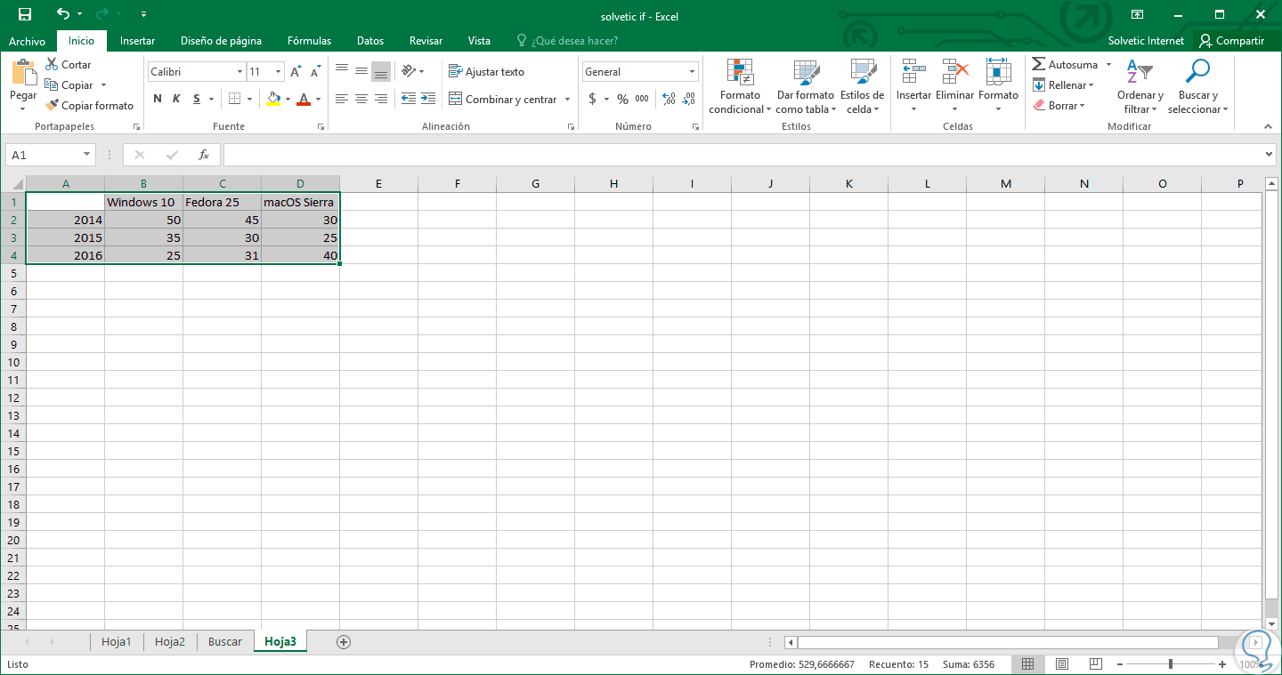The width and height of the screenshot is (1282, 675).
Task: Align cell text to the right
Action: pyautogui.click(x=381, y=99)
